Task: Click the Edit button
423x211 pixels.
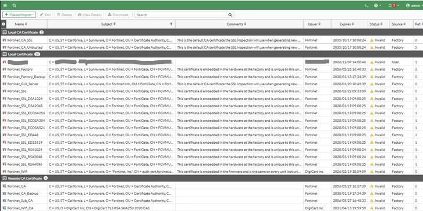Action: point(45,15)
